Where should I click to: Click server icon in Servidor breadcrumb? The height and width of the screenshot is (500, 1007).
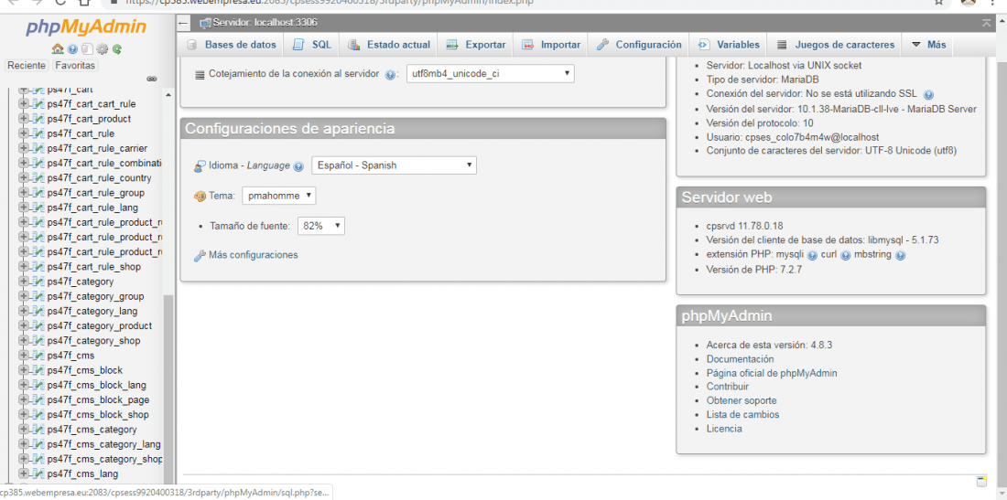tap(205, 23)
